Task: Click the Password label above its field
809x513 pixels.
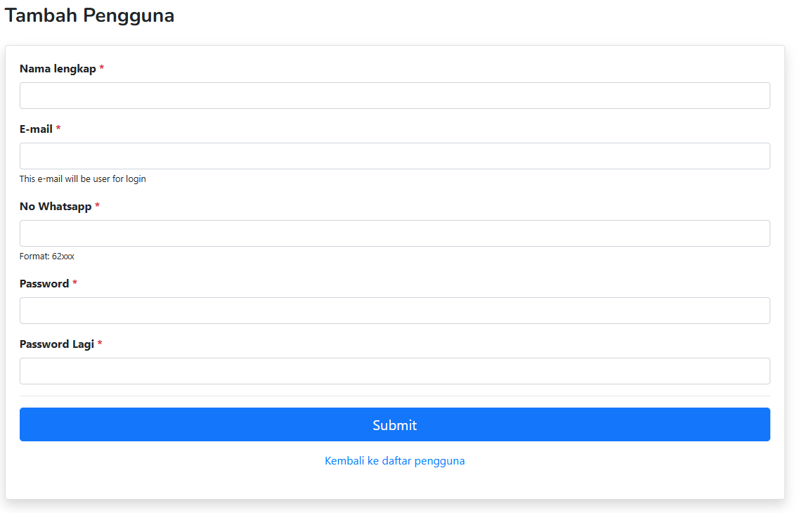Action: pos(44,284)
